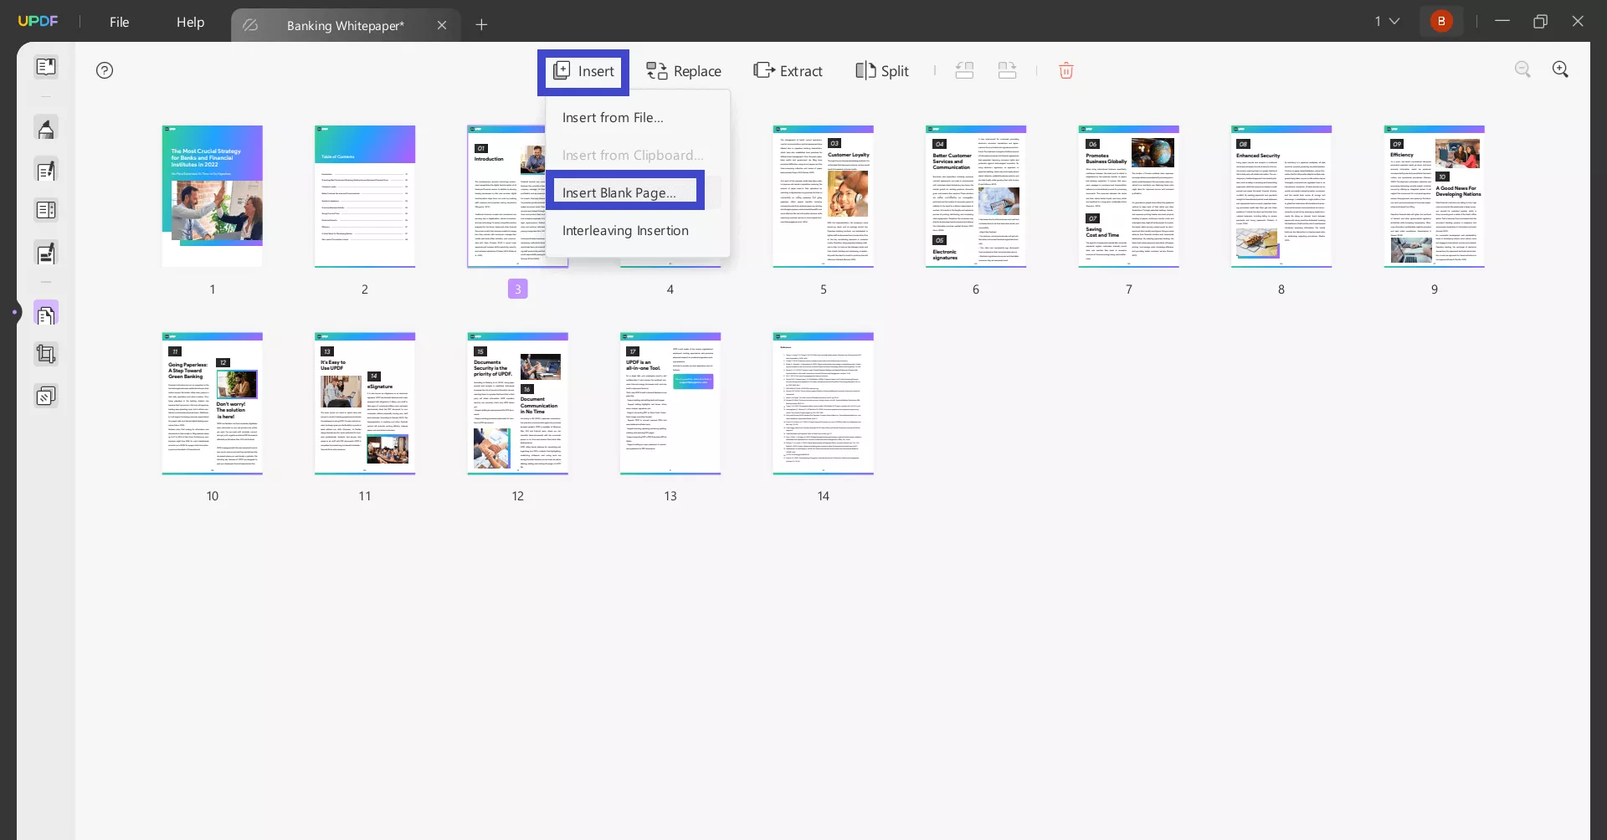This screenshot has height=840, width=1607.
Task: Select page 9 Efficiency thumbnail
Action: (1435, 197)
